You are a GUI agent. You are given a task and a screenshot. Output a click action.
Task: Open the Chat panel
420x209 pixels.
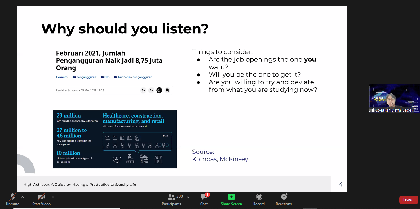click(x=204, y=199)
